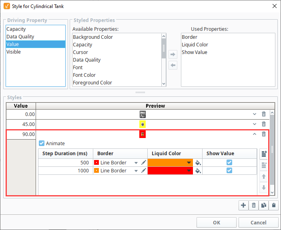Edit the 1000 step duration cell
Image resolution: width=281 pixels, height=230 pixels.
66,170
